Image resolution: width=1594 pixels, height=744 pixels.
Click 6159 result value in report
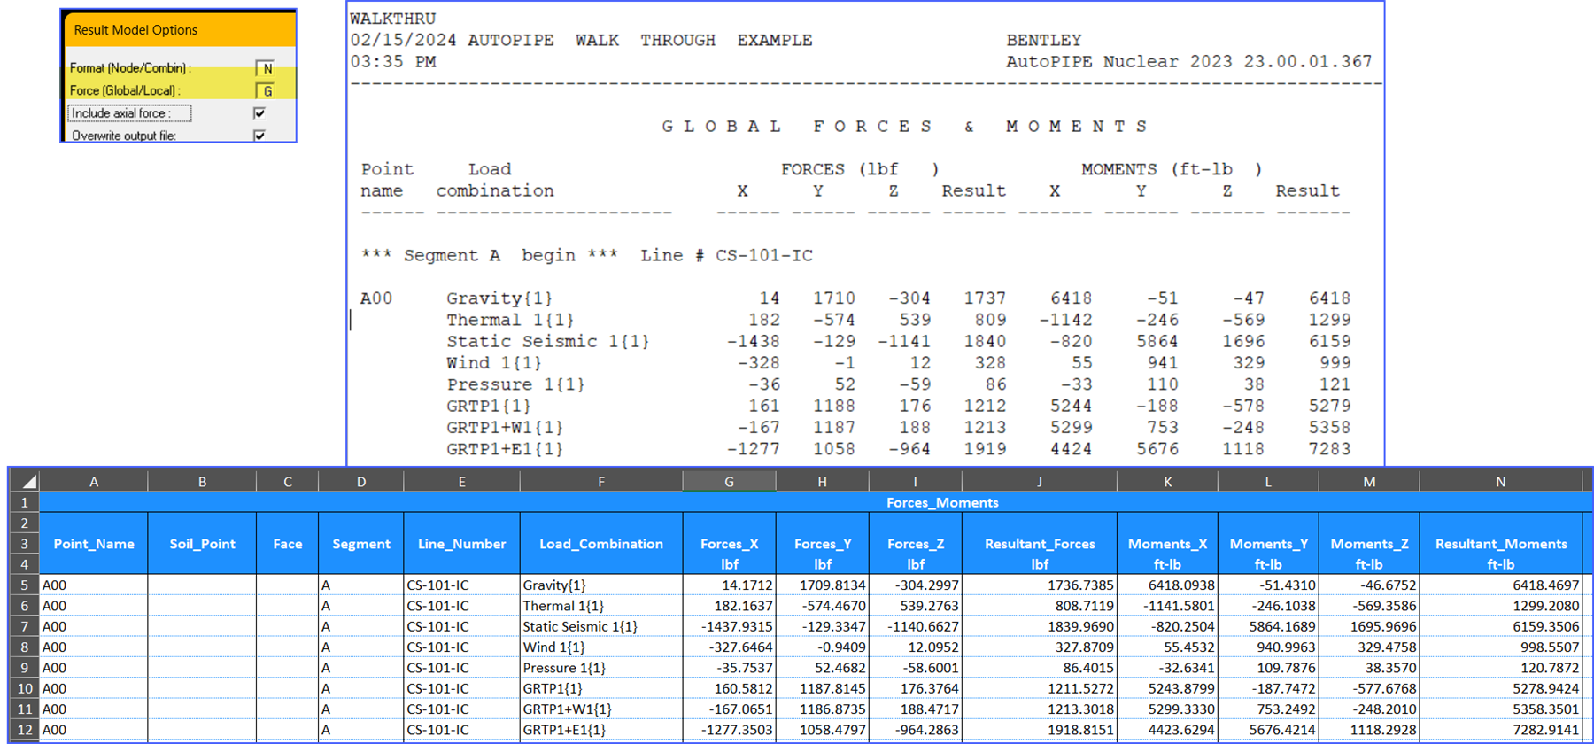(x=1330, y=341)
